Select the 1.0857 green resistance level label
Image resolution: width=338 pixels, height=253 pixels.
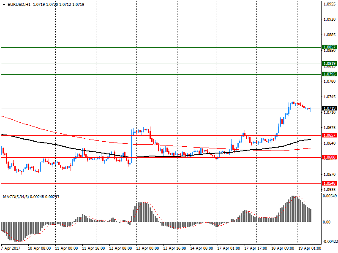tap(330, 47)
